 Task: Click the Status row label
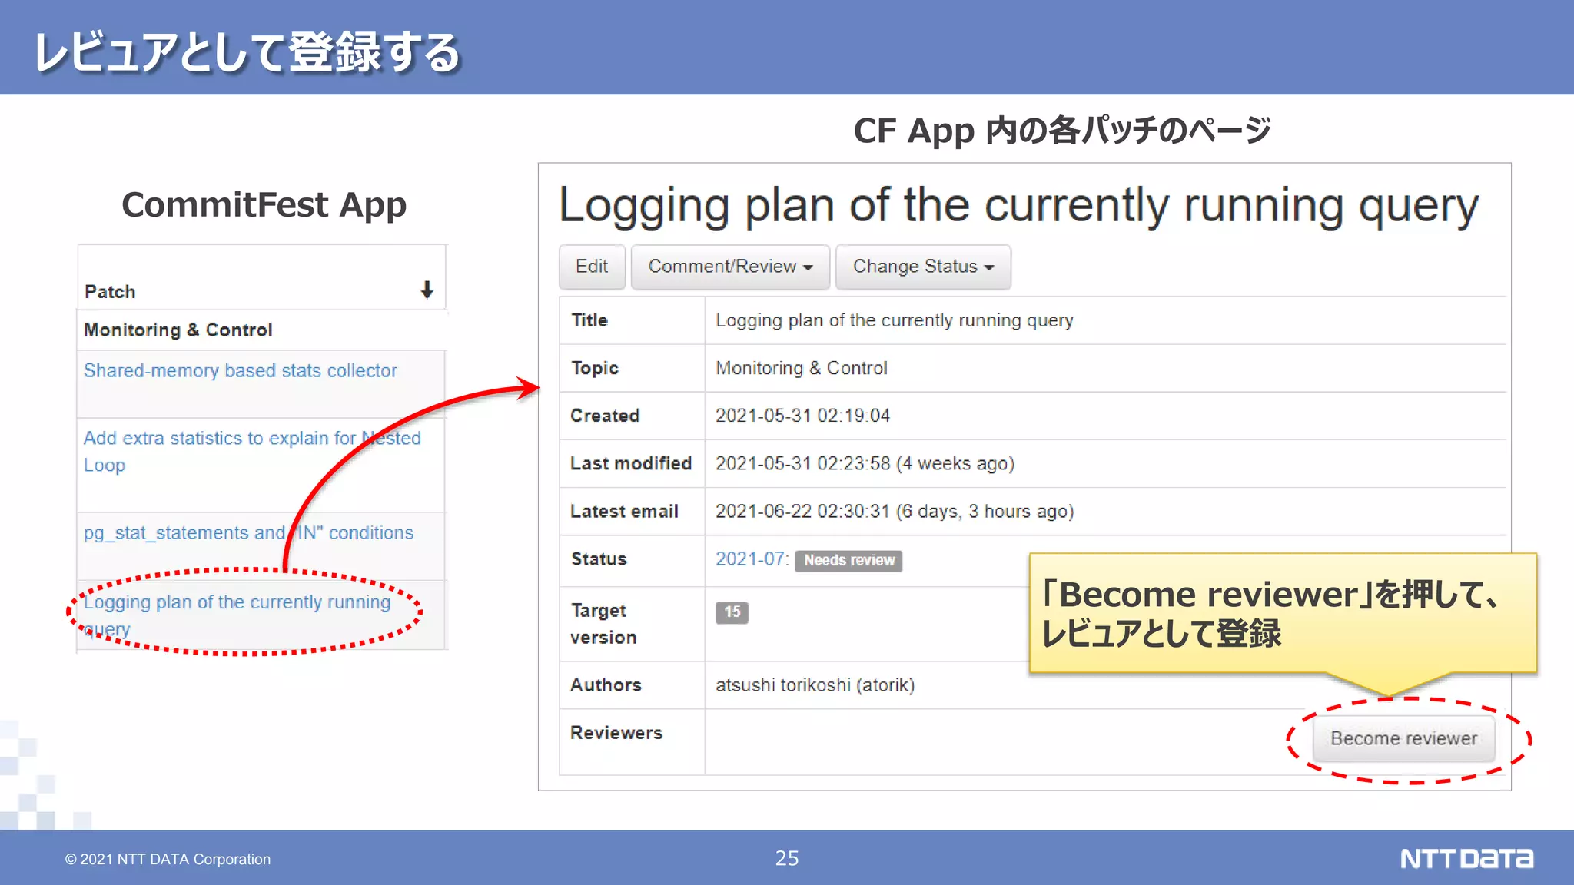tap(599, 559)
